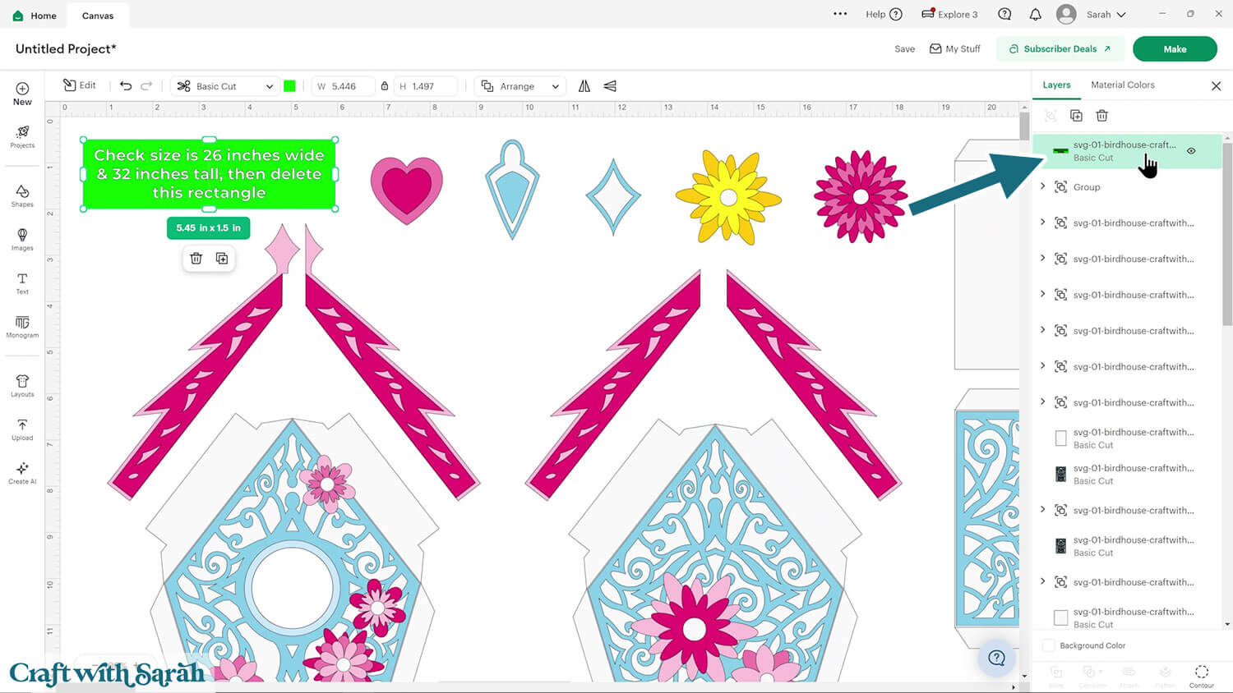The image size is (1233, 693).
Task: Switch to the Canvas tab
Action: [98, 16]
